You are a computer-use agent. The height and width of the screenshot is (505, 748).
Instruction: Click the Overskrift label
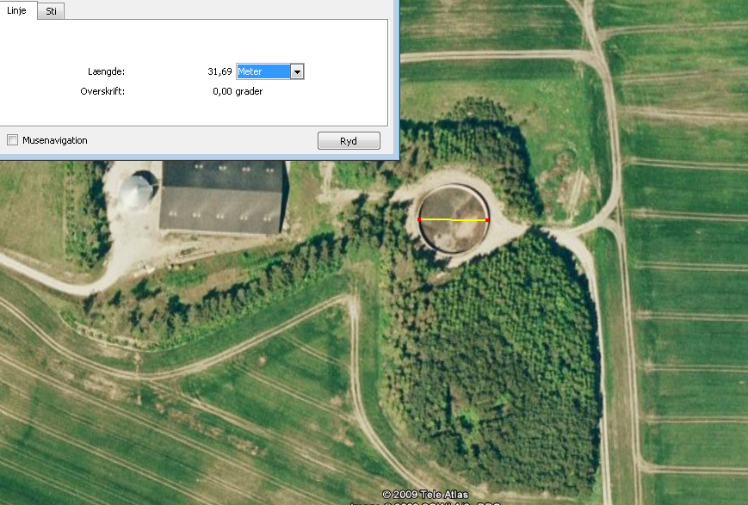tap(102, 91)
